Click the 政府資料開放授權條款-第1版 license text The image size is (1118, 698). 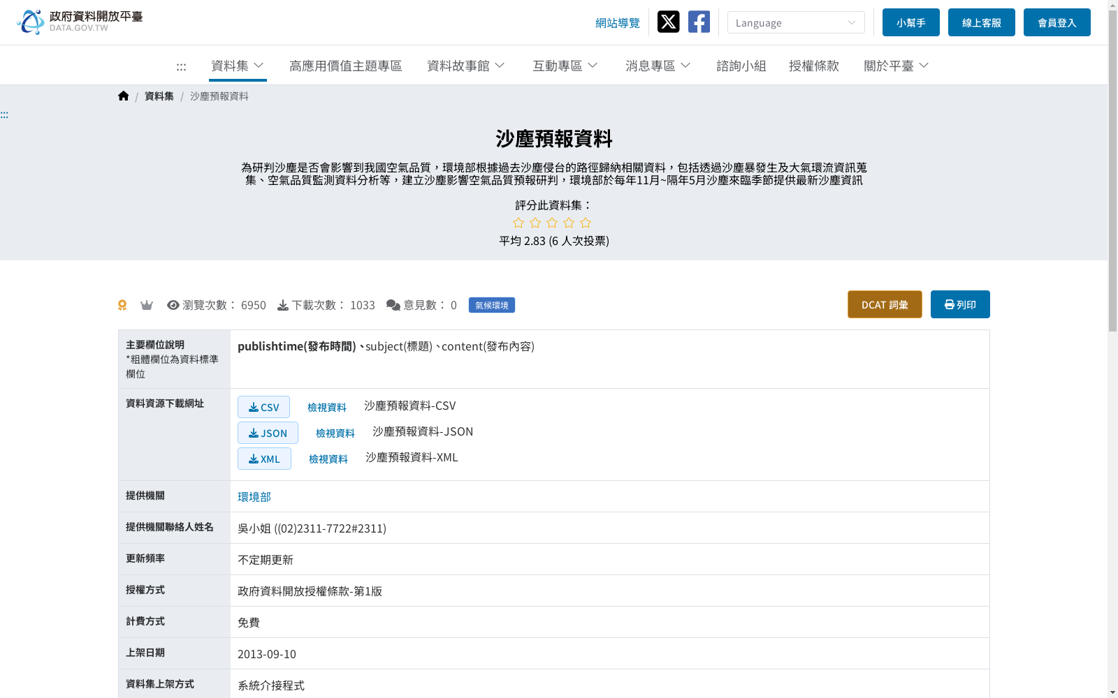310,591
